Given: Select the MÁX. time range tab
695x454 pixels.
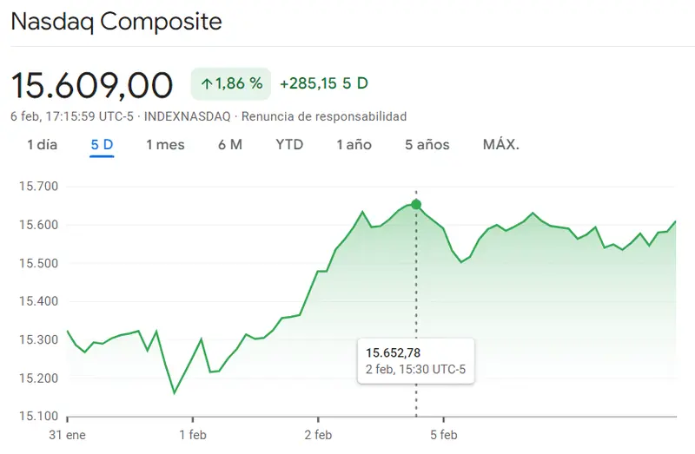Looking at the screenshot, I should (501, 145).
